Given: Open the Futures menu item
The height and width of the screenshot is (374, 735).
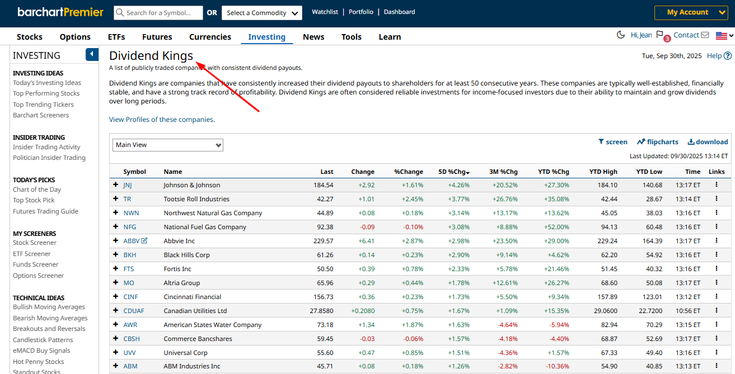Looking at the screenshot, I should (x=157, y=37).
